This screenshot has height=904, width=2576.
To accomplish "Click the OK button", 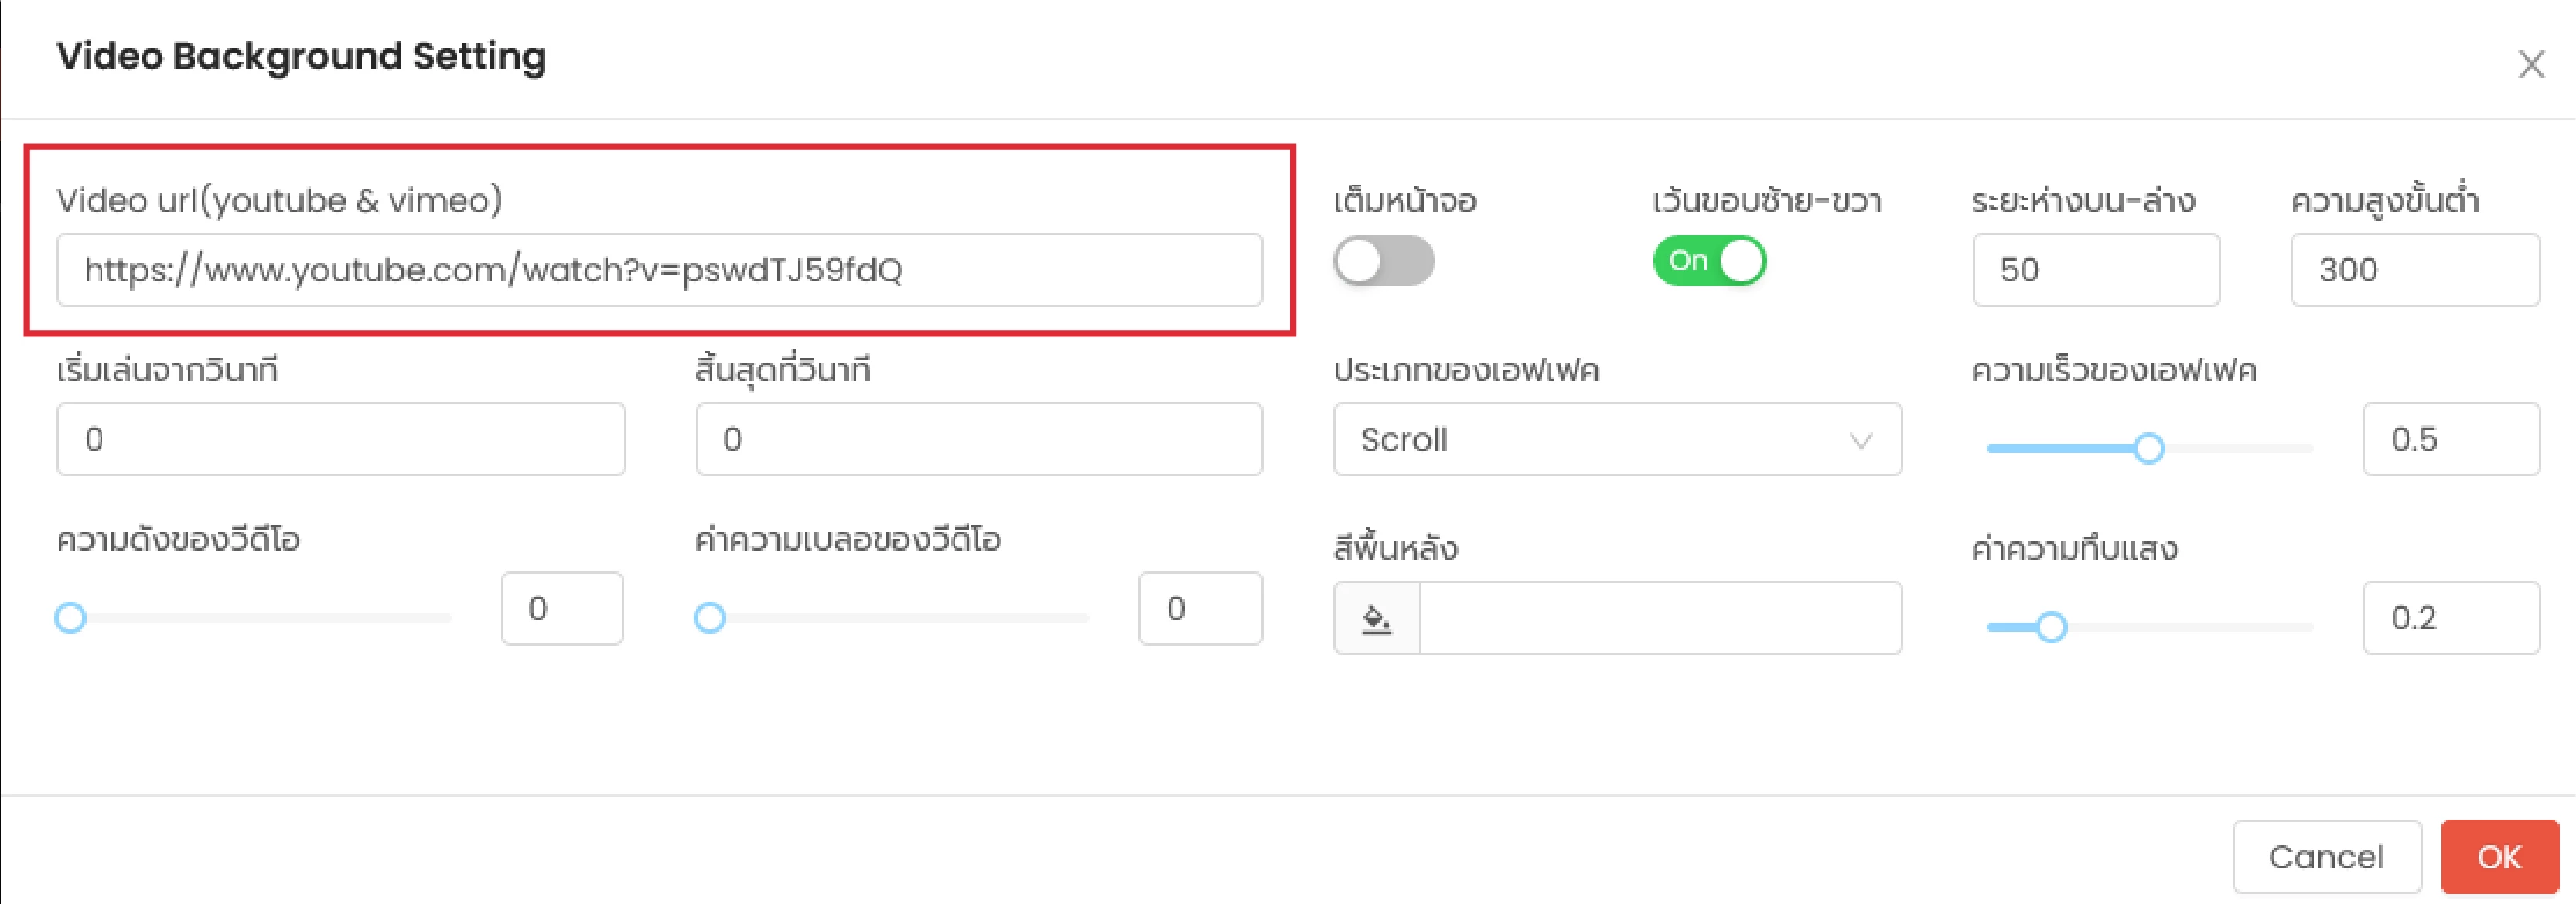I will coord(2499,857).
